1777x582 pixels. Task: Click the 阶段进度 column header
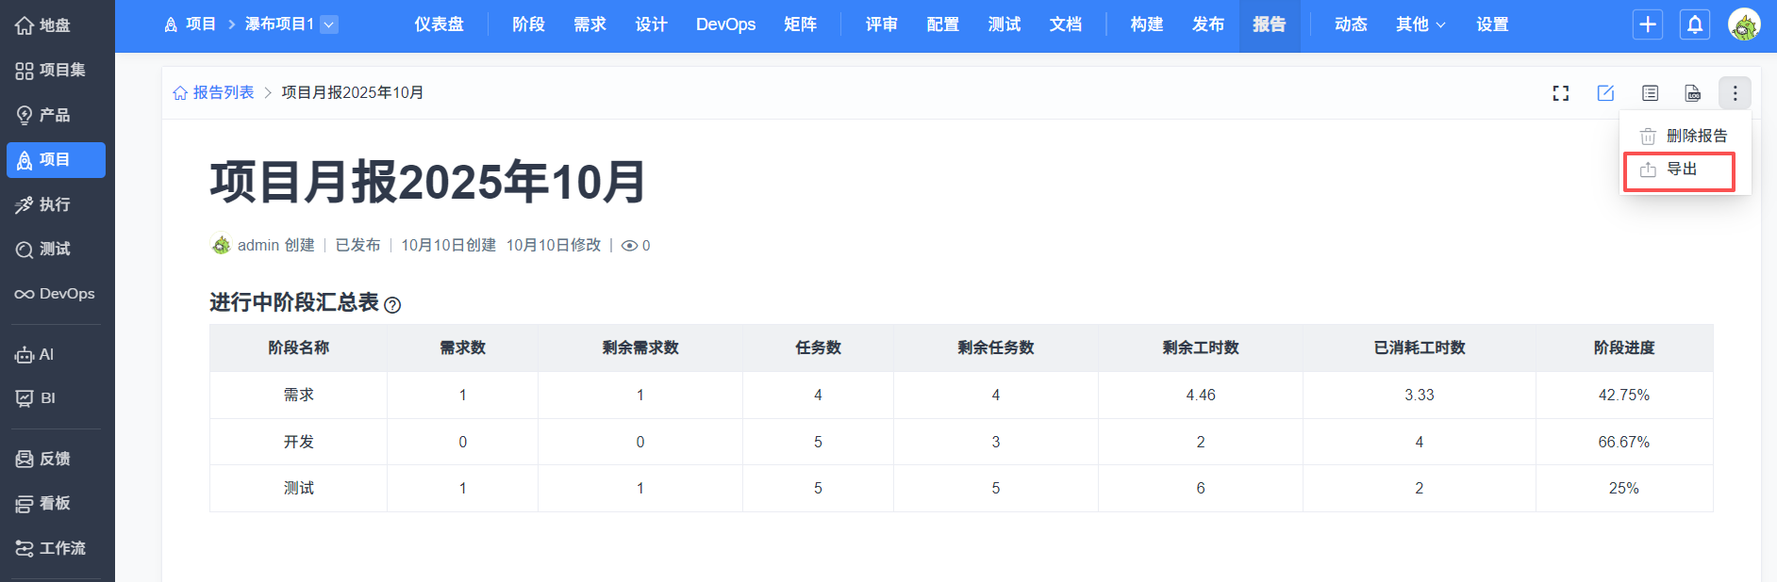(x=1623, y=348)
